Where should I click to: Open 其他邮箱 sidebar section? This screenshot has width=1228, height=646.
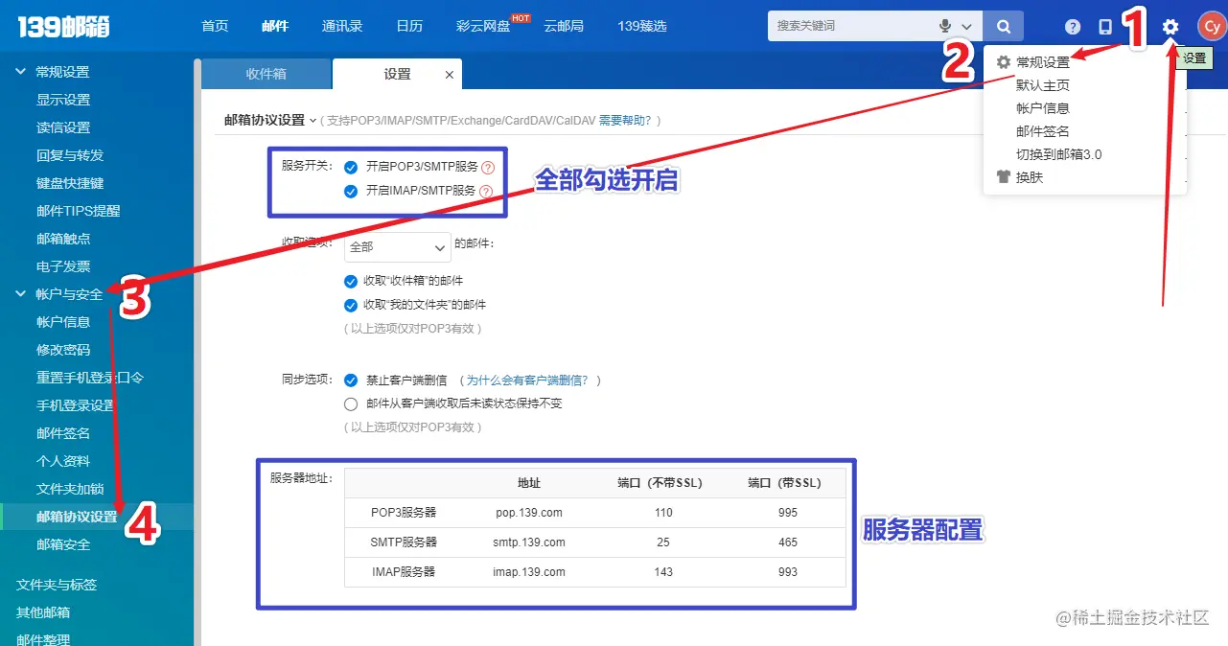click(x=43, y=612)
